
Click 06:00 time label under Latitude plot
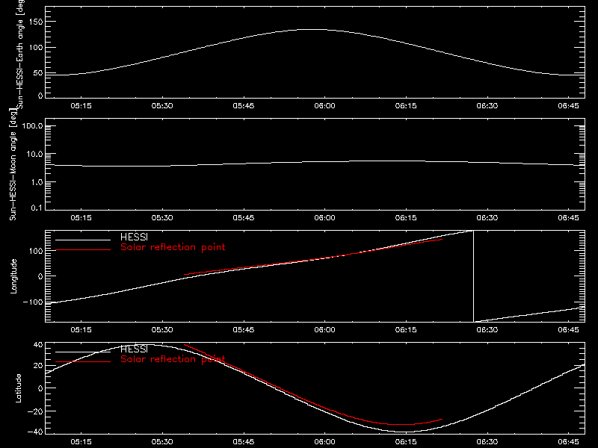tap(325, 442)
